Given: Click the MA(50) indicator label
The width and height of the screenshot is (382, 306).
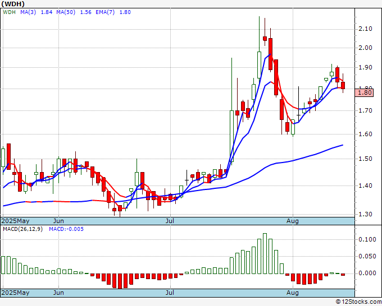Looking at the screenshot, I should point(66,12).
